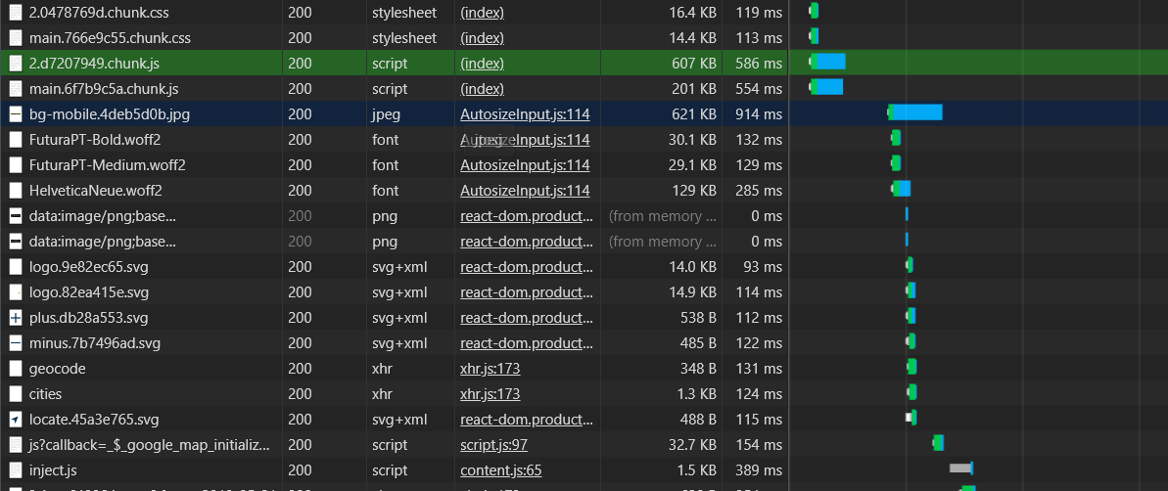
Task: Click the blue waterfall bar for 2.d7207949.chunk.js
Action: [x=830, y=62]
